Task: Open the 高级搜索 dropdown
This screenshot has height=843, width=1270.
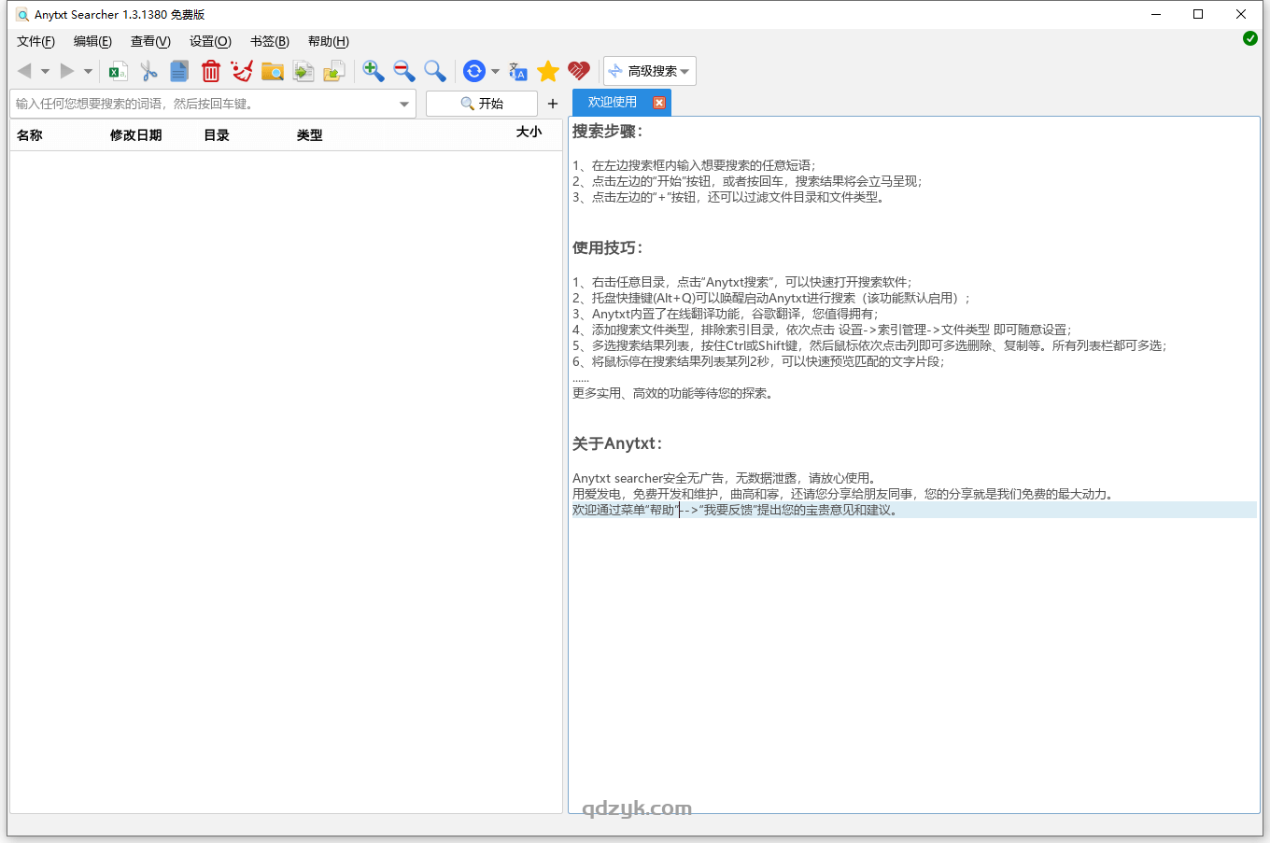Action: point(649,70)
